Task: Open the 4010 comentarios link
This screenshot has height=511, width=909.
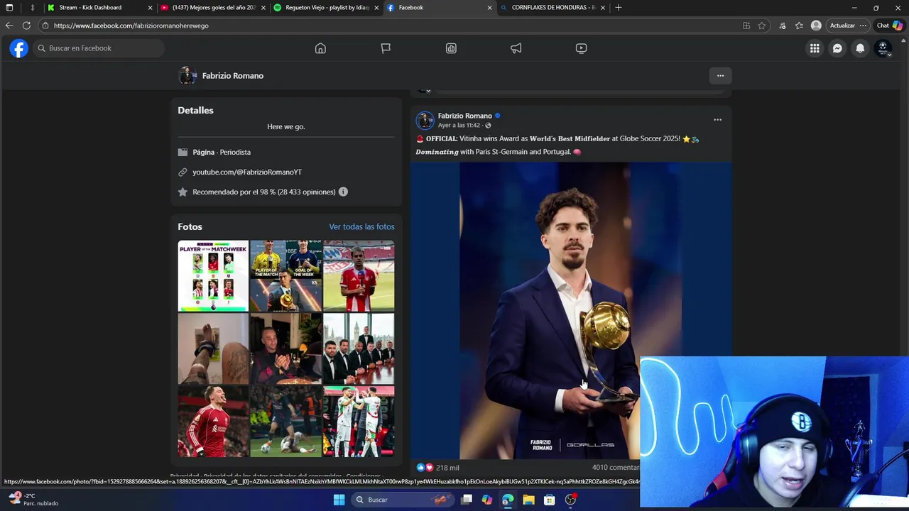Action: pyautogui.click(x=616, y=468)
